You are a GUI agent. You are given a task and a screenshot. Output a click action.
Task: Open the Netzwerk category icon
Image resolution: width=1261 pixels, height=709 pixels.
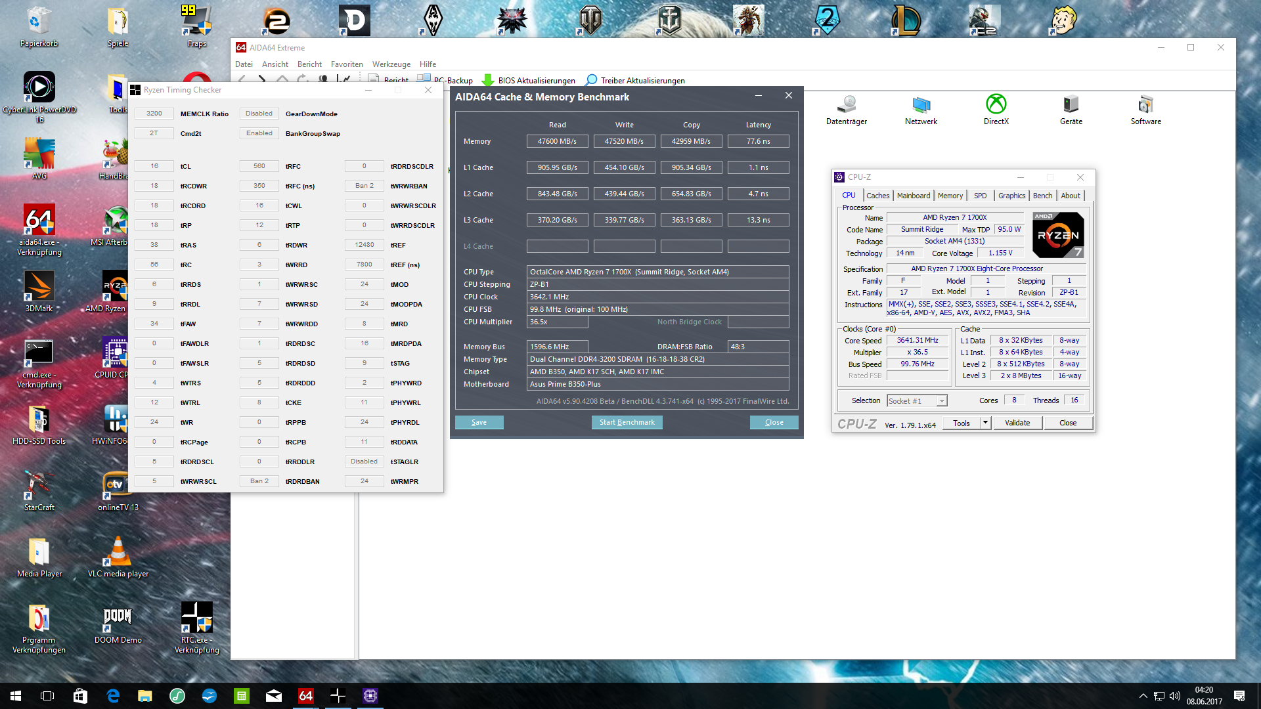[x=921, y=105]
